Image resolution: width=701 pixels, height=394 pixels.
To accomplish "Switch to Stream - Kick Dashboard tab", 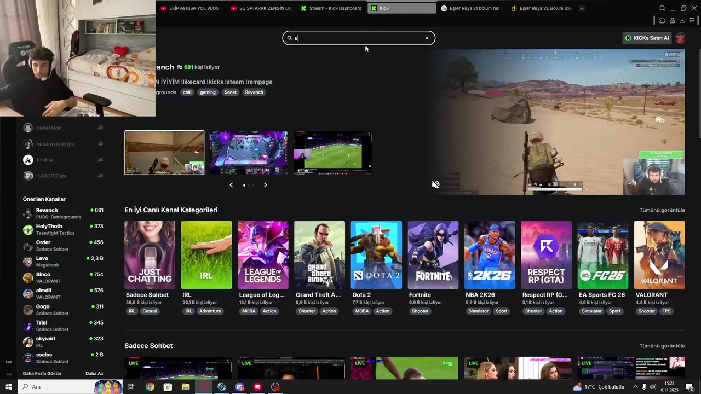I will (x=332, y=8).
